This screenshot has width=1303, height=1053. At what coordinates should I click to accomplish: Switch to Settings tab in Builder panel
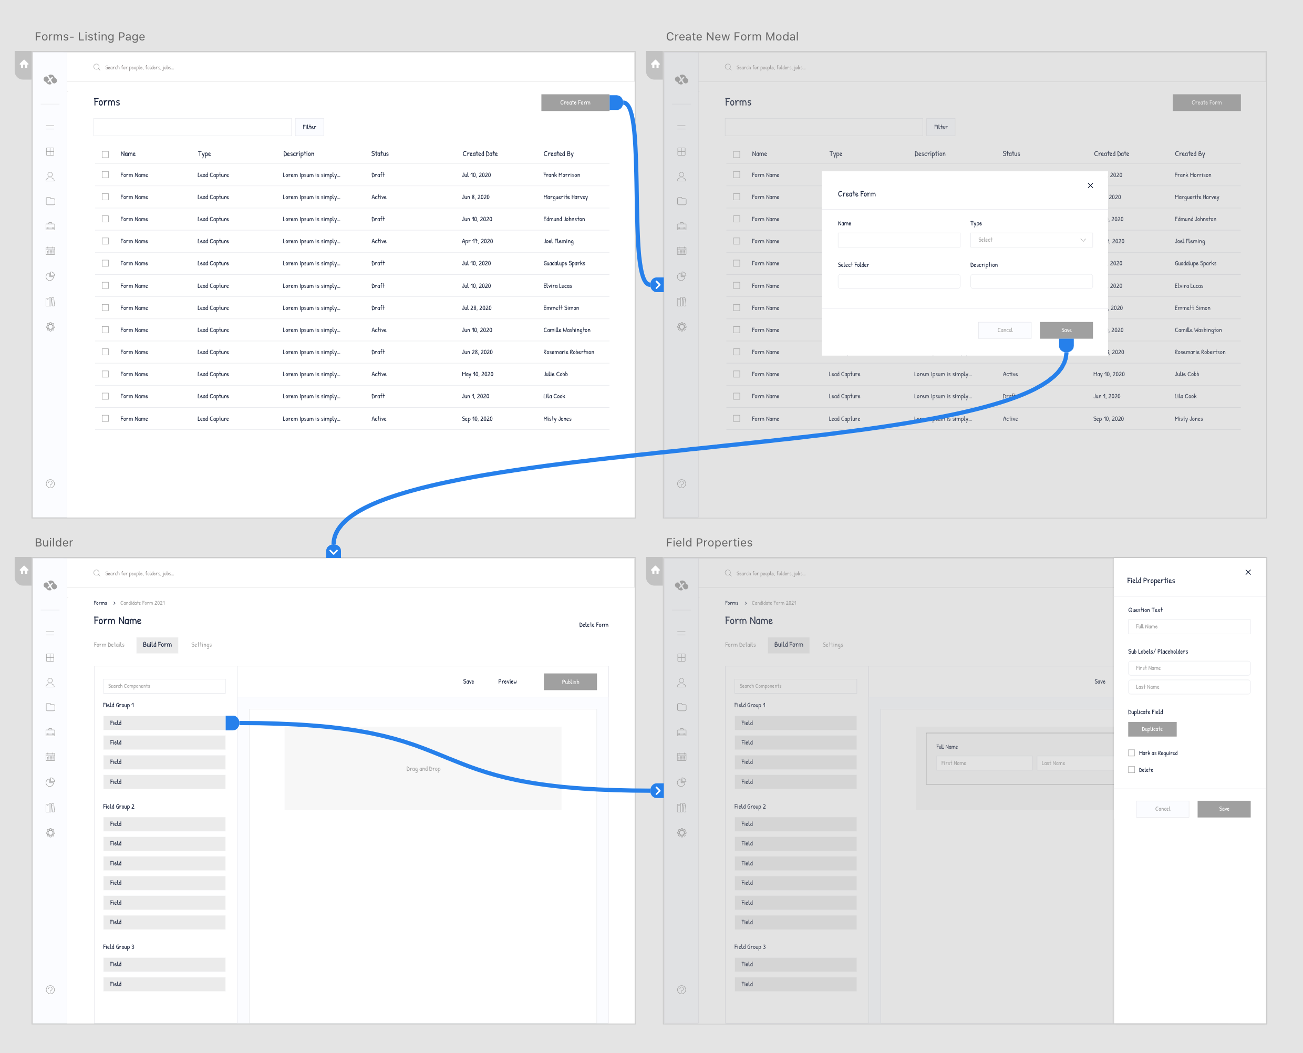tap(201, 645)
